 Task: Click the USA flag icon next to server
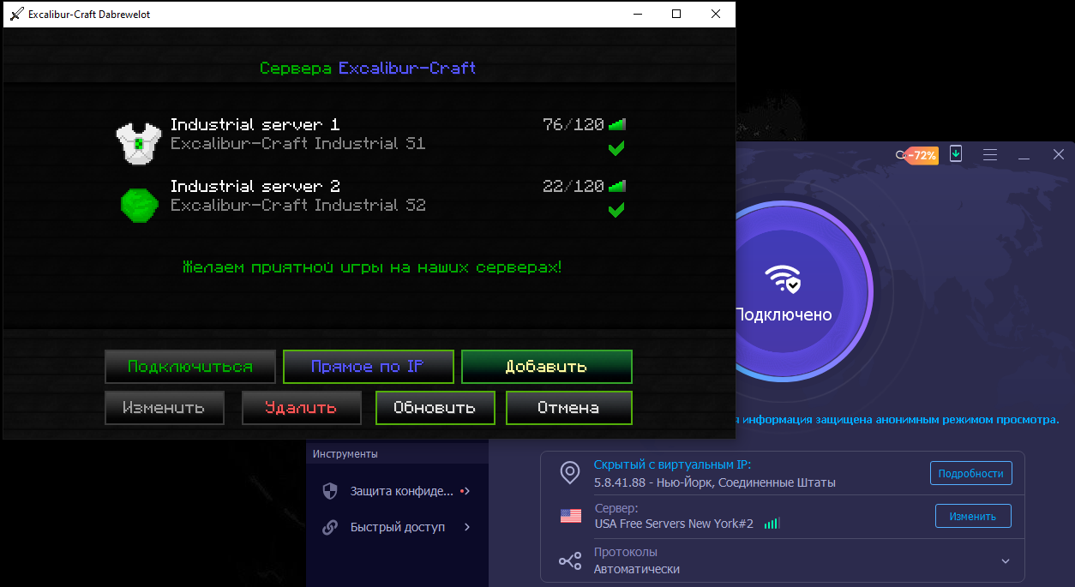570,516
